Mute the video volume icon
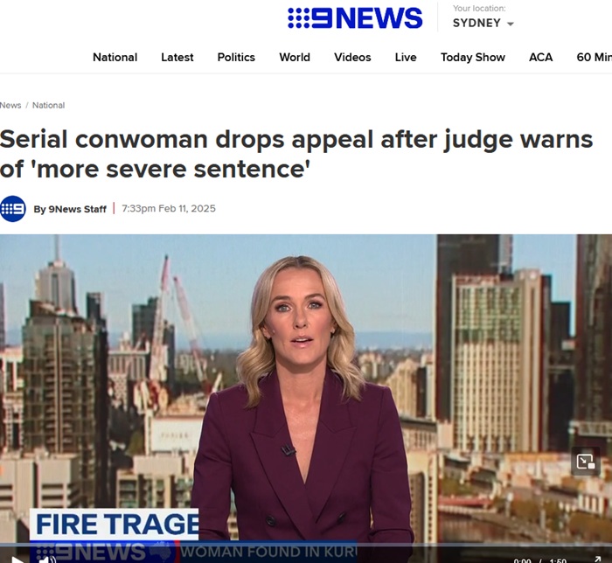This screenshot has width=612, height=563. click(47, 560)
